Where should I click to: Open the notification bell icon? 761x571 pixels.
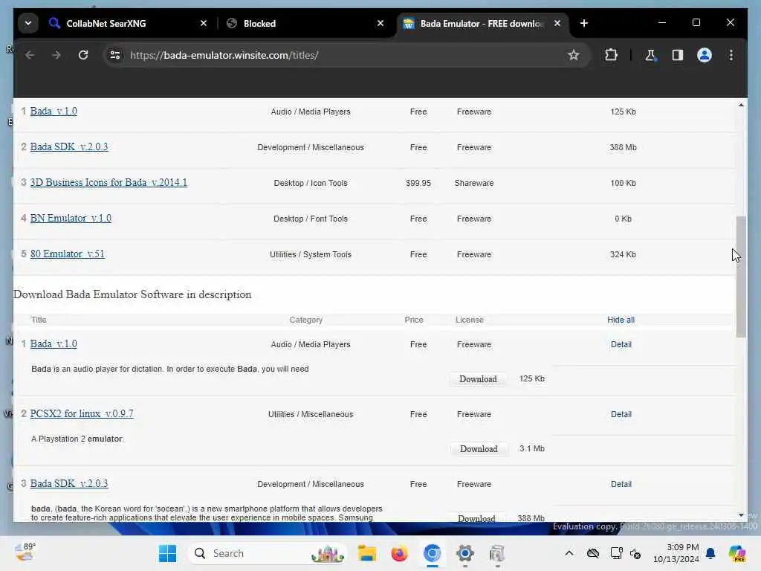pyautogui.click(x=710, y=553)
